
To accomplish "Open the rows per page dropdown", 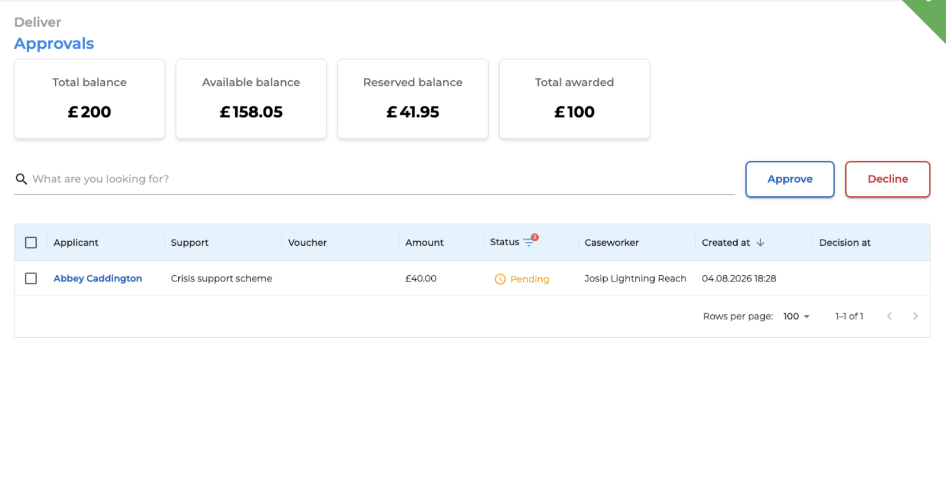I will [x=796, y=316].
